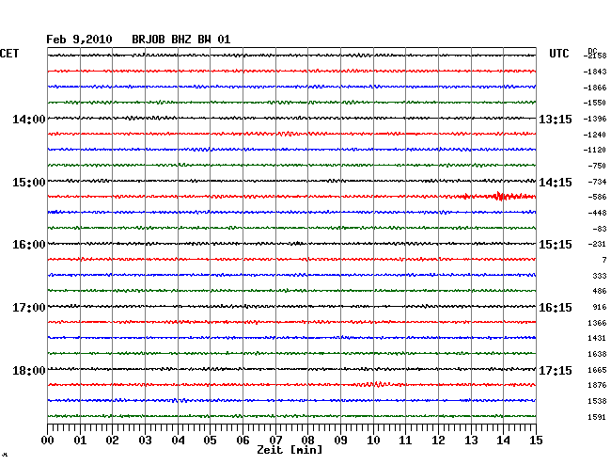
Task: Click the DC offset value "-1240"
Action: 595,135
